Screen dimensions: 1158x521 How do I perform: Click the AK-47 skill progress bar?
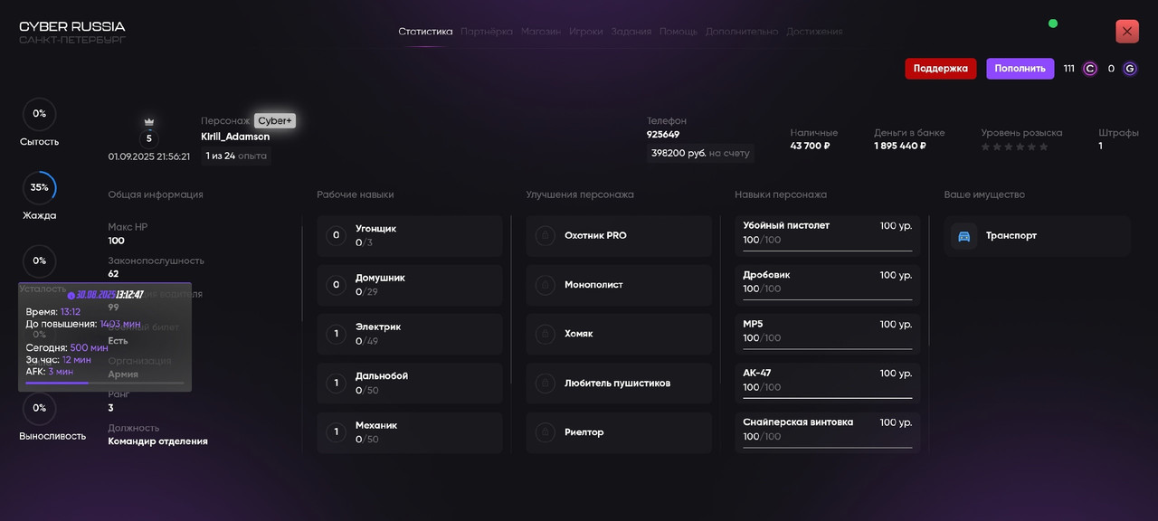pos(828,398)
